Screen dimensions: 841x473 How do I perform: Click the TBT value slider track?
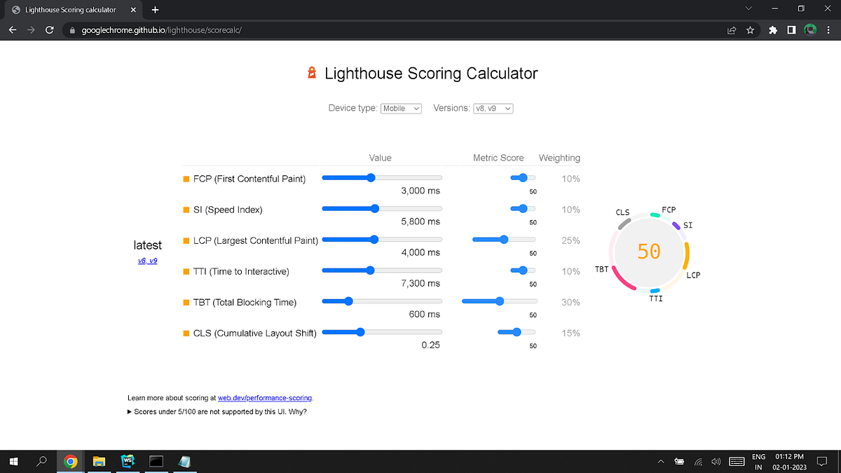point(382,301)
